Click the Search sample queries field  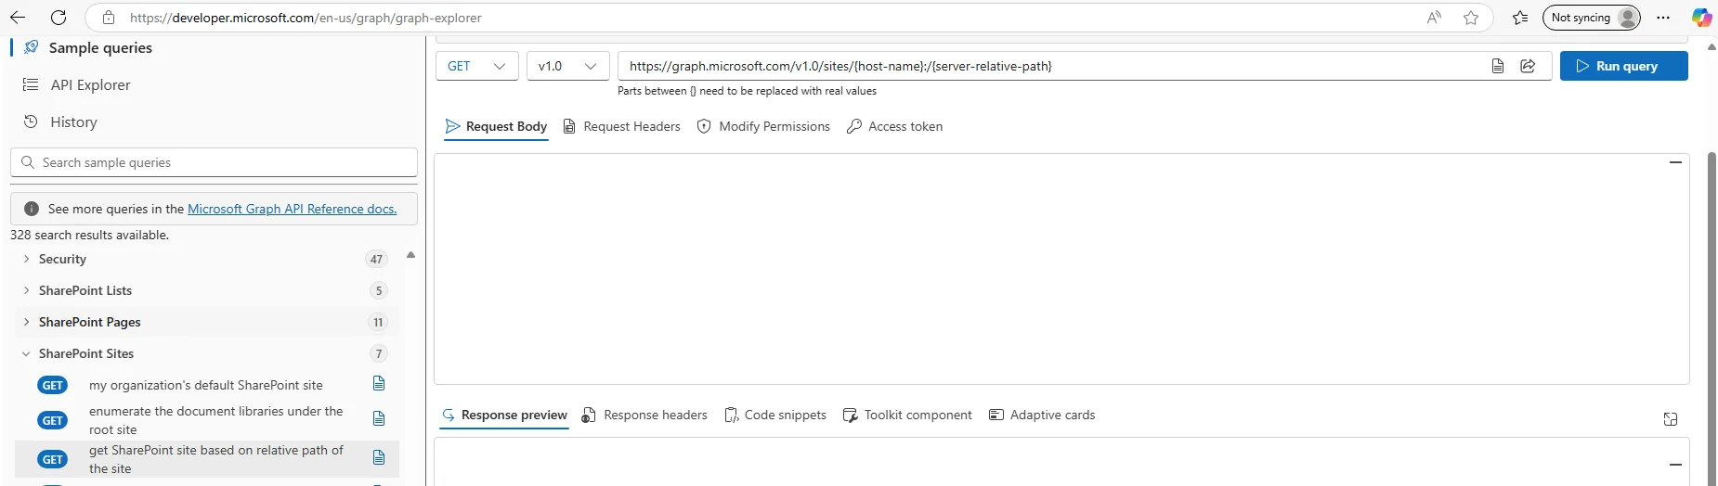pos(214,162)
